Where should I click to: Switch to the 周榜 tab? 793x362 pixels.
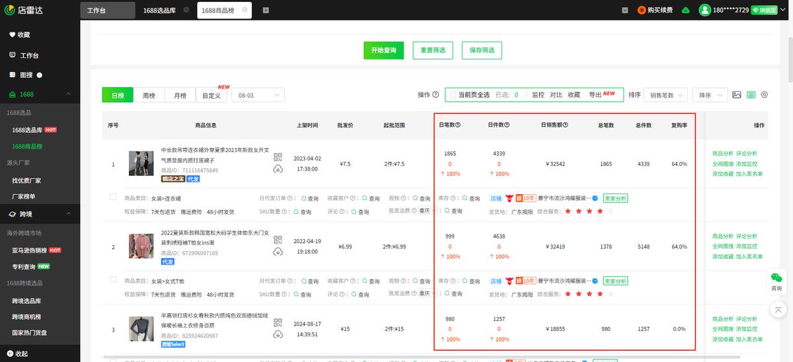(x=149, y=95)
